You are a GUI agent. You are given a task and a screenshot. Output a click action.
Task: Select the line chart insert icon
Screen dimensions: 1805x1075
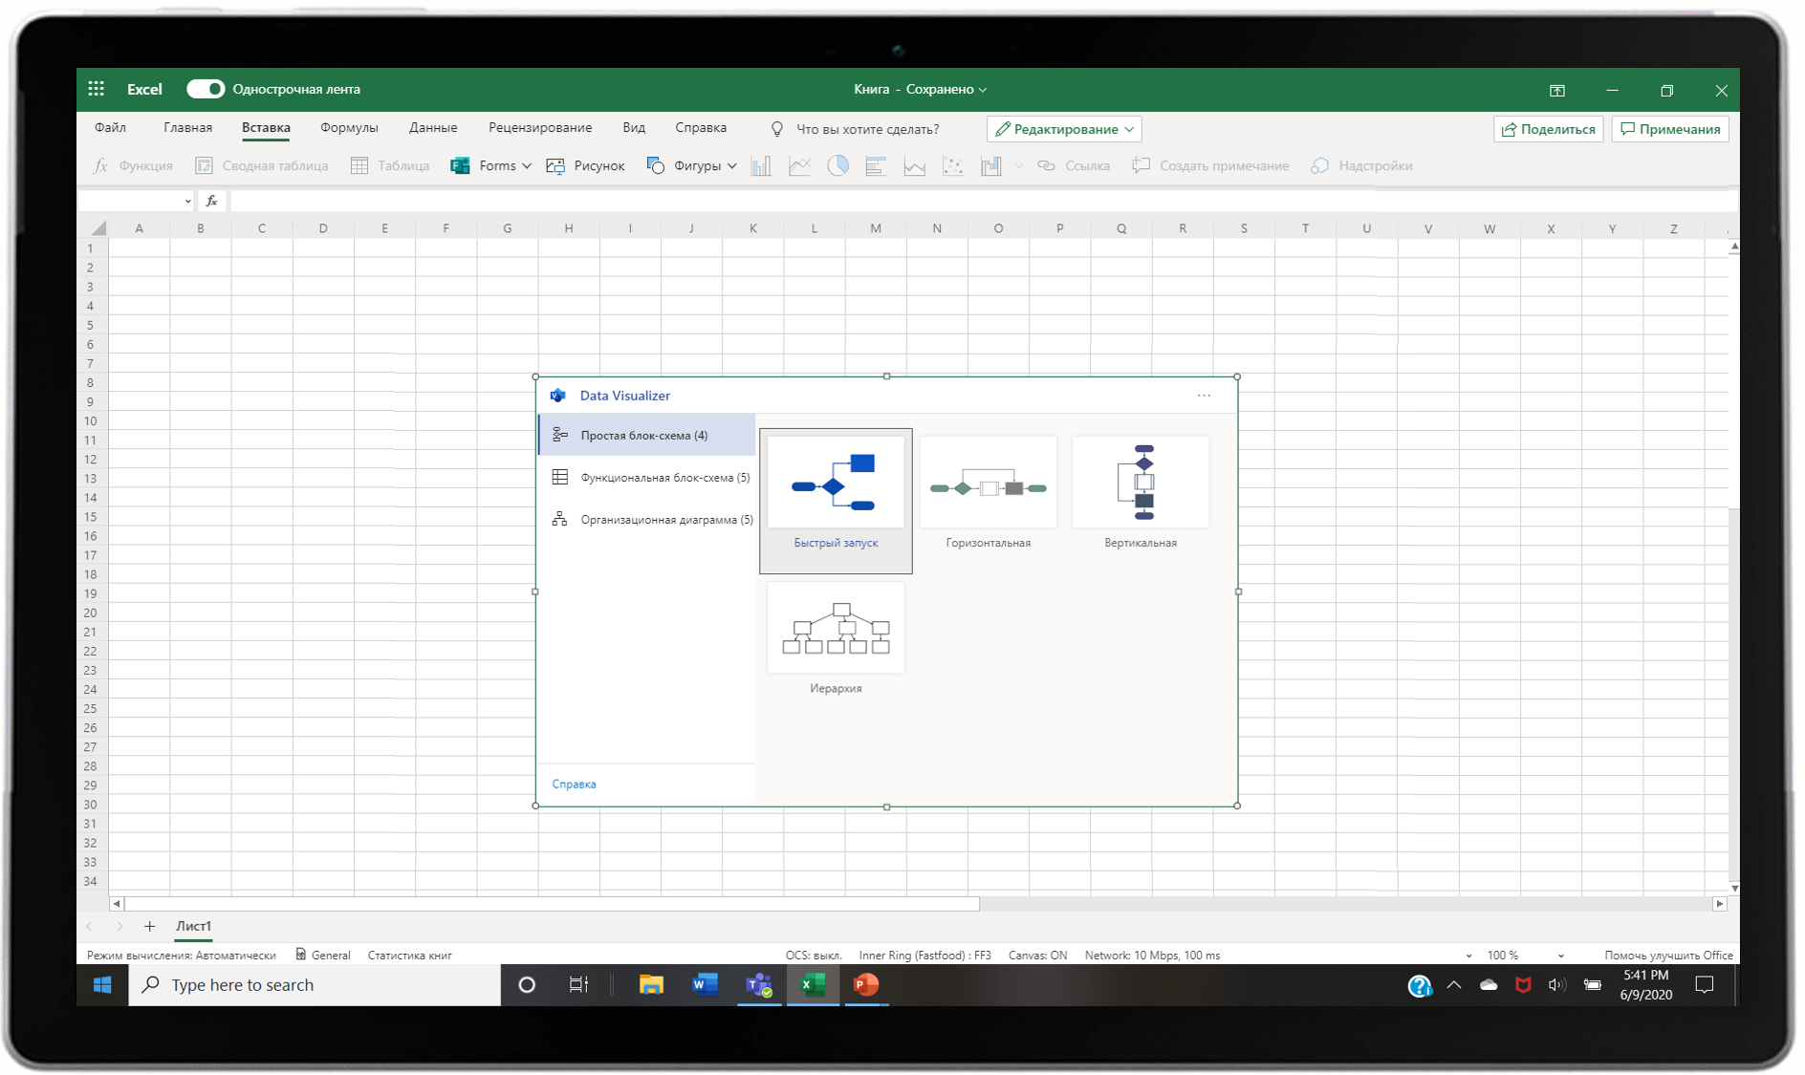coord(799,164)
